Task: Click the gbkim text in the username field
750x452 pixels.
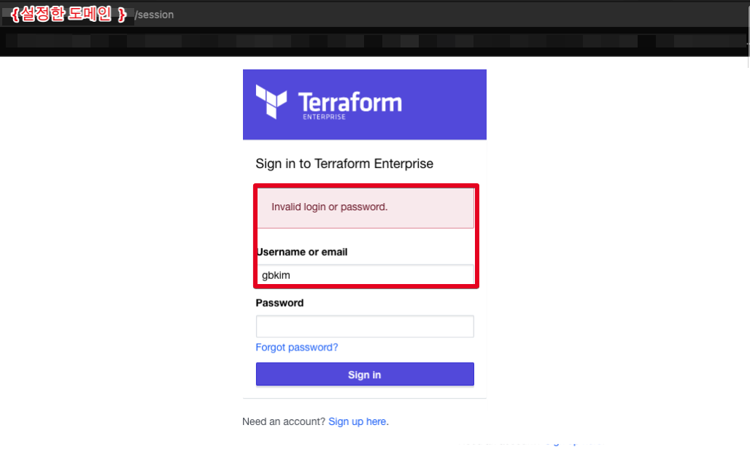Action: click(x=277, y=276)
